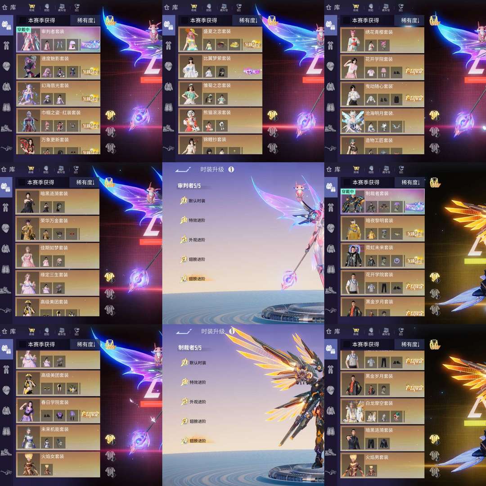This screenshot has height=486, width=486.
Task: Toggle 本赛季获得 checkbox above 审判者套装
Action: (x=22, y=20)
